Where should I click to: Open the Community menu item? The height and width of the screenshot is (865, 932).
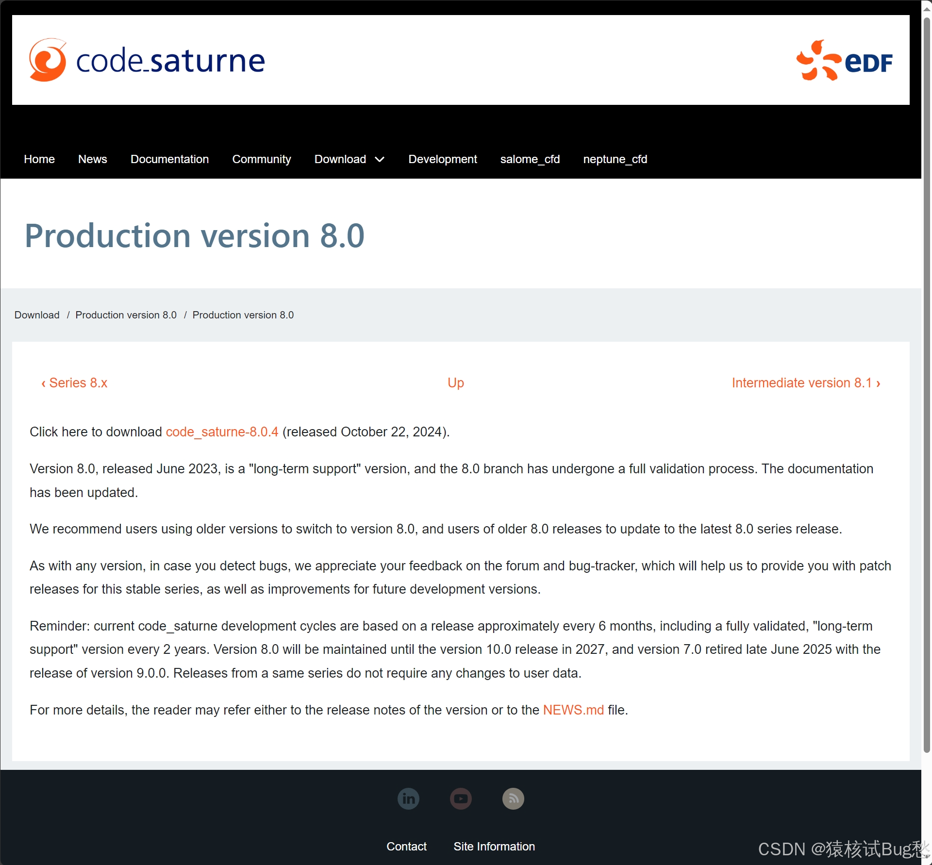click(261, 159)
